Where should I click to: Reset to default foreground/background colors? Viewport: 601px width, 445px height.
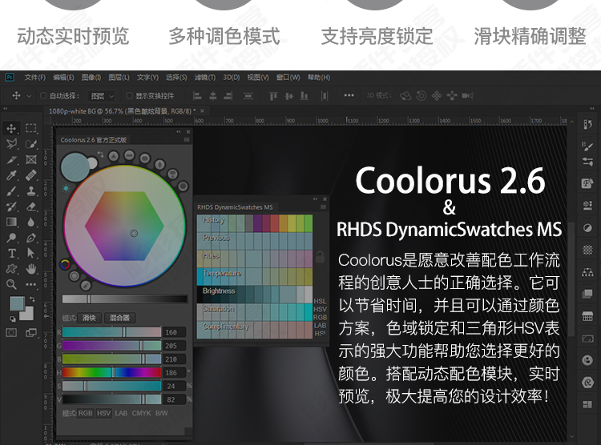pyautogui.click(x=13, y=319)
